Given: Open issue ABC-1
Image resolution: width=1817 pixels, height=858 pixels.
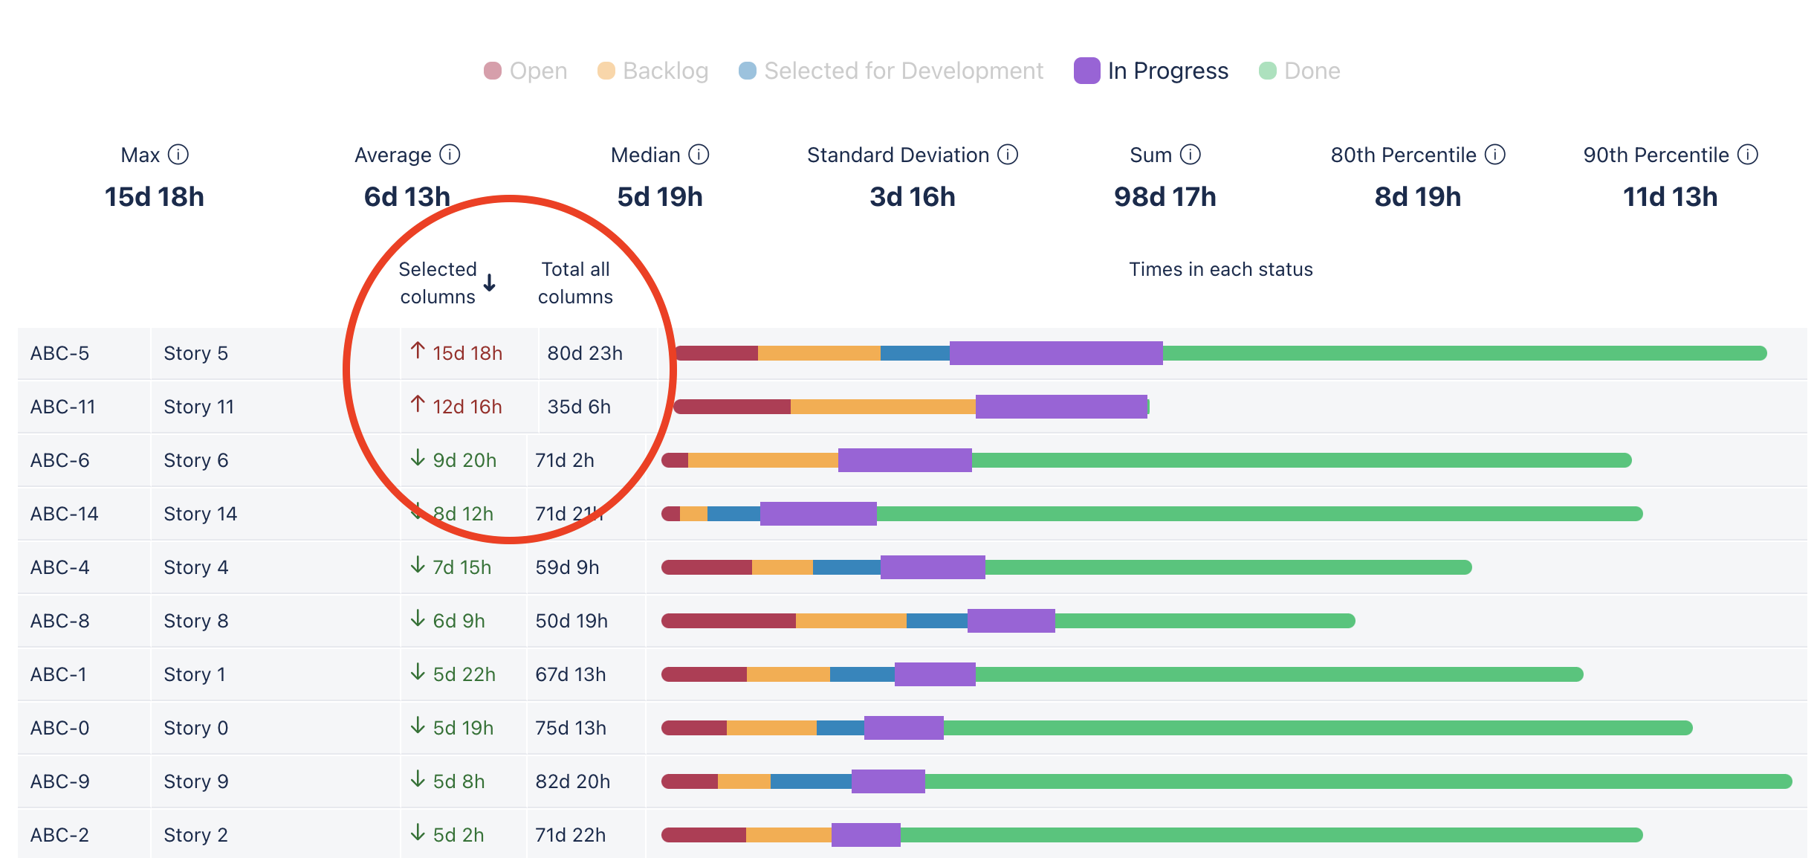Looking at the screenshot, I should click(58, 674).
